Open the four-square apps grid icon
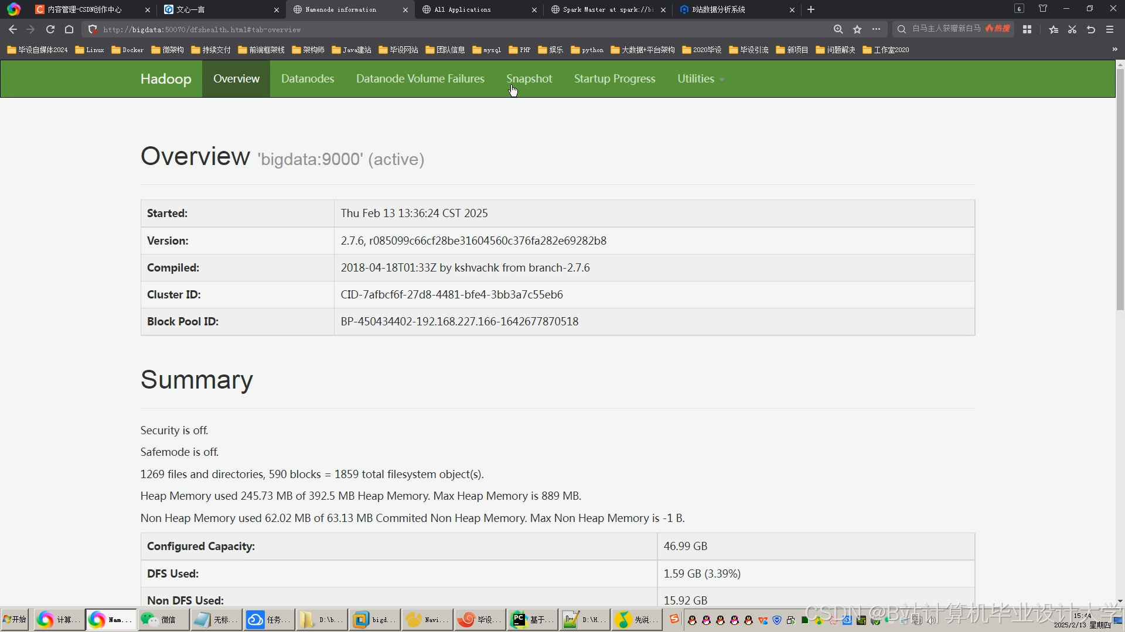This screenshot has height=632, width=1125. 1027,29
